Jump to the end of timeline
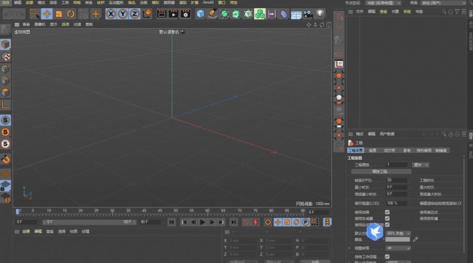The height and width of the screenshot is (263, 473). (x=233, y=222)
